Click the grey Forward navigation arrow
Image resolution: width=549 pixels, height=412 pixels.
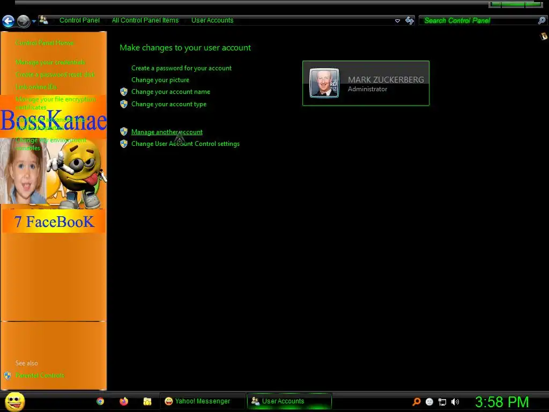click(24, 21)
